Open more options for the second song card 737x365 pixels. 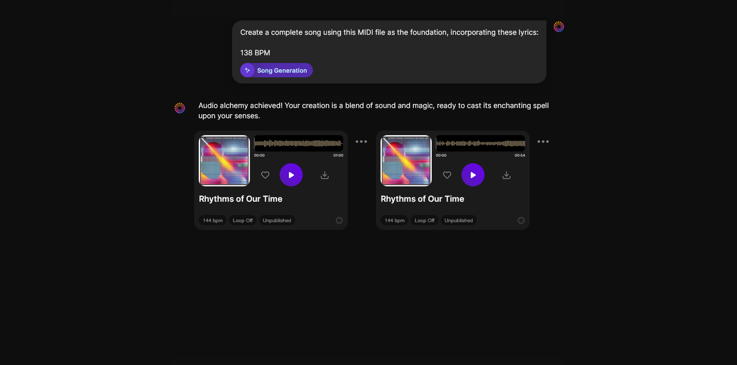(x=543, y=142)
